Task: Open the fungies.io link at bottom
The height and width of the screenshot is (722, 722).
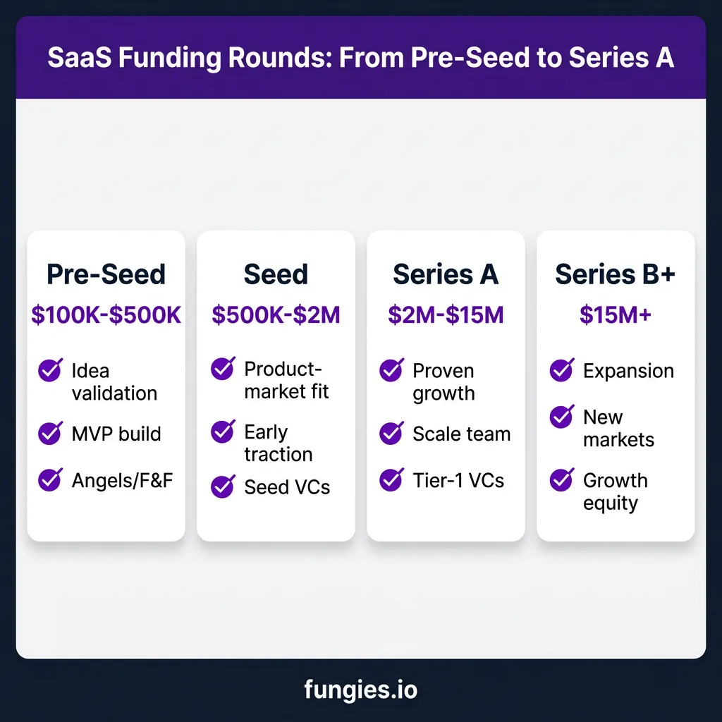Action: coord(361,690)
